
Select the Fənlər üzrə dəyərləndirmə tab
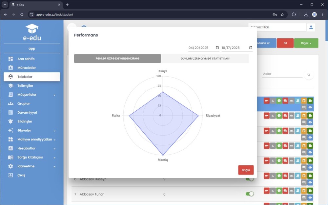click(x=117, y=59)
